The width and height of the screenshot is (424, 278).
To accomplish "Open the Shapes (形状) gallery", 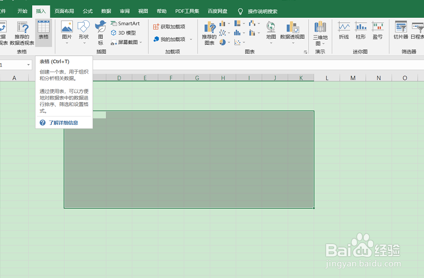I will [84, 33].
